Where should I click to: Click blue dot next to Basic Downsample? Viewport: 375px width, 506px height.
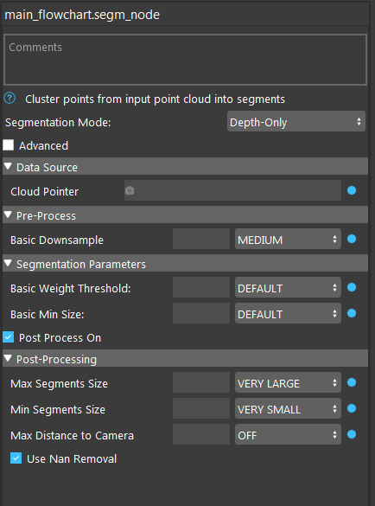tap(352, 239)
